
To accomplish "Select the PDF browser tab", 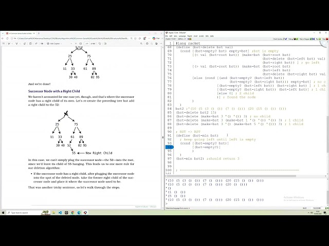I will (x=20, y=33).
